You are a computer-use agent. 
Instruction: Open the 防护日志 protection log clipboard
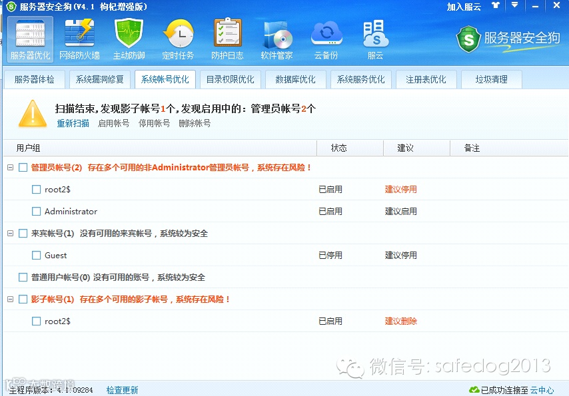[227, 39]
